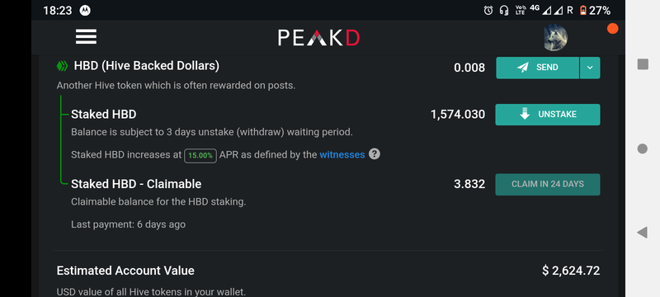Click the PeakD logo
The image size is (660, 297).
318,38
